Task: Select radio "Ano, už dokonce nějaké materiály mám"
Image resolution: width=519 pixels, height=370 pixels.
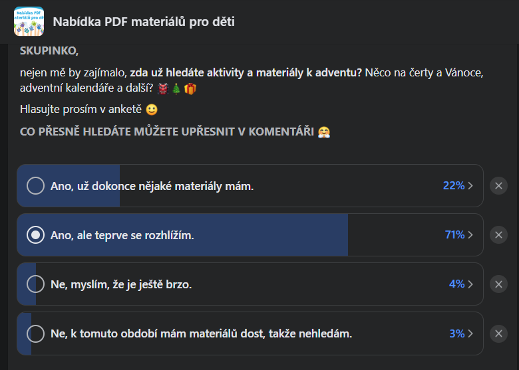Action: (35, 186)
